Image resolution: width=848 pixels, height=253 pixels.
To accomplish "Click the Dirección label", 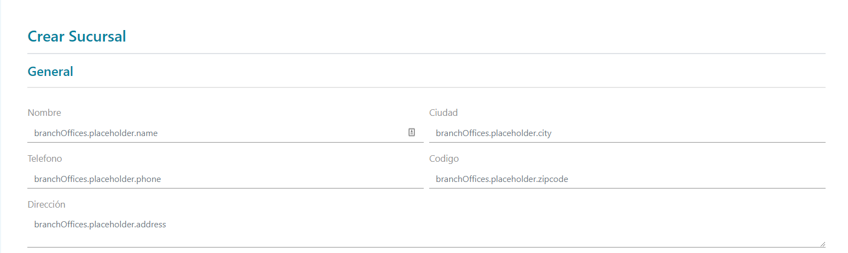I will (x=46, y=204).
